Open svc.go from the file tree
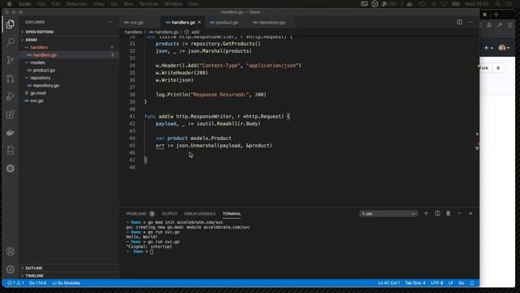Image resolution: width=520 pixels, height=293 pixels. click(x=37, y=101)
